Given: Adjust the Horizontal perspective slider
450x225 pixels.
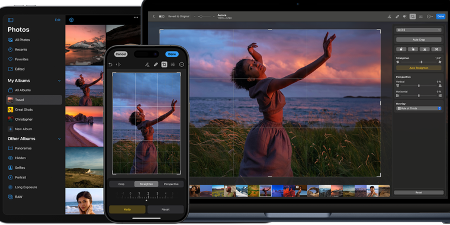Looking at the screenshot, I should tap(419, 95).
